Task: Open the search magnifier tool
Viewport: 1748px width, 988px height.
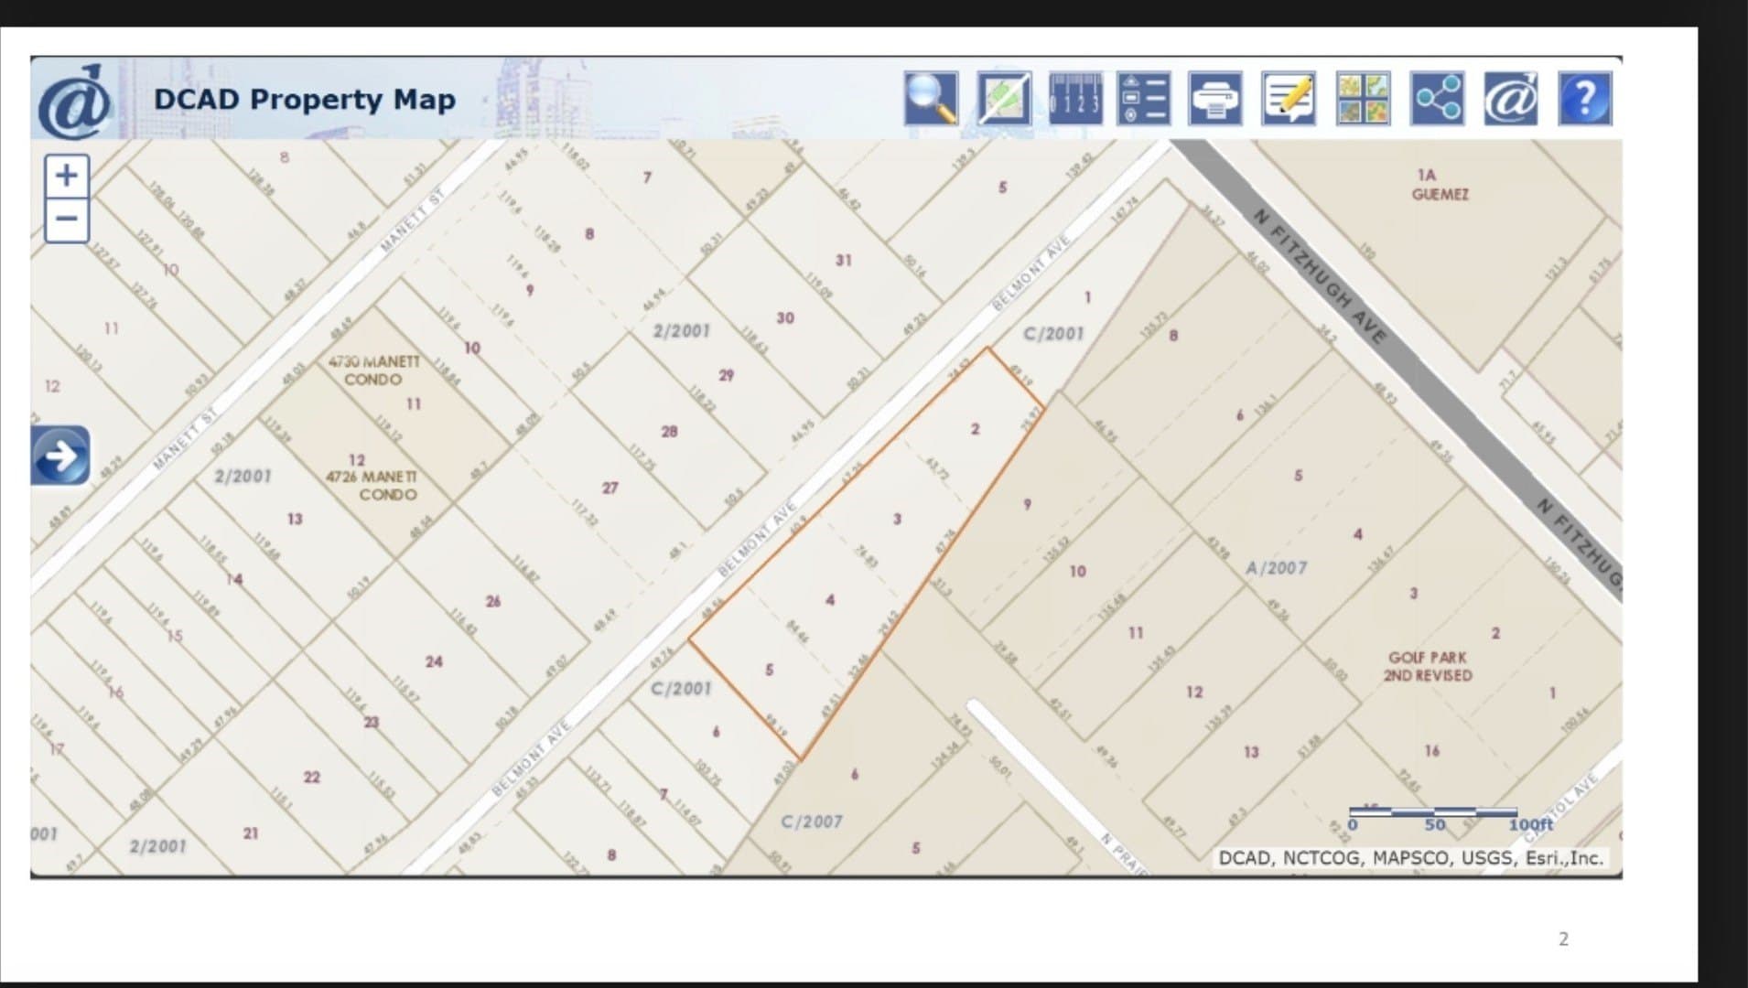Action: click(x=931, y=99)
